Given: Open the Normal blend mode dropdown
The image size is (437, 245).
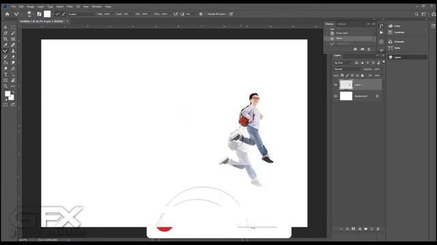Looking at the screenshot, I should [348, 69].
